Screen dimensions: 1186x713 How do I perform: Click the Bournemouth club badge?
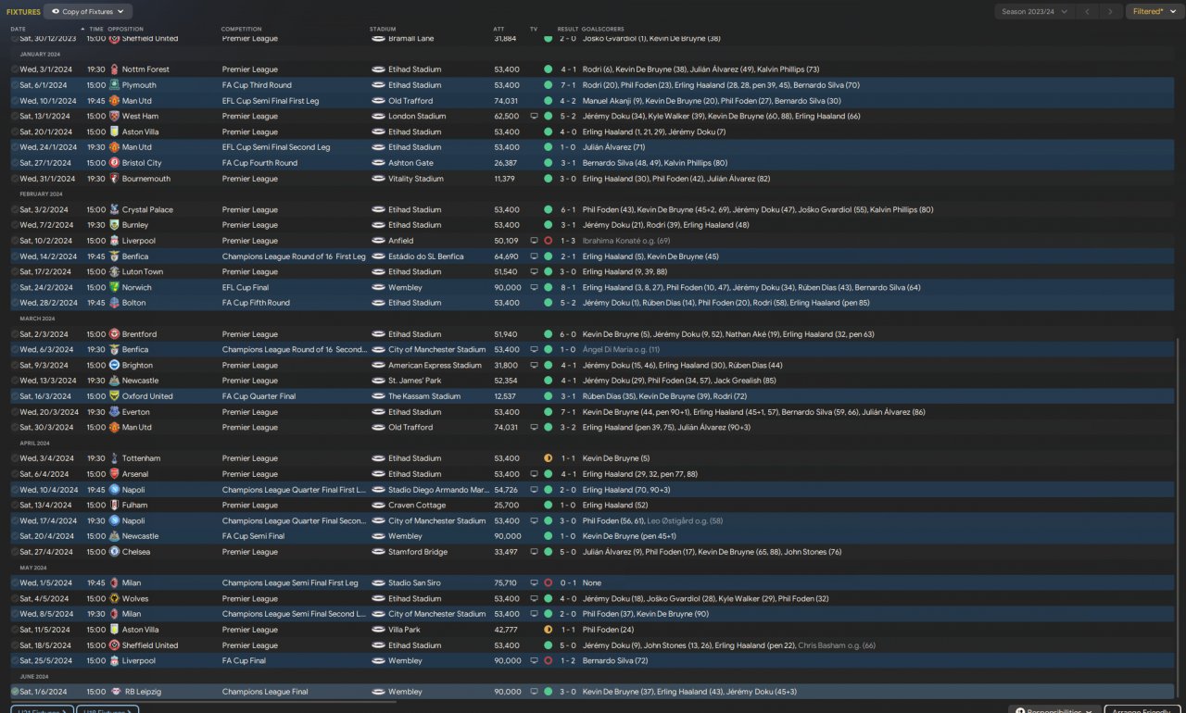pos(114,179)
